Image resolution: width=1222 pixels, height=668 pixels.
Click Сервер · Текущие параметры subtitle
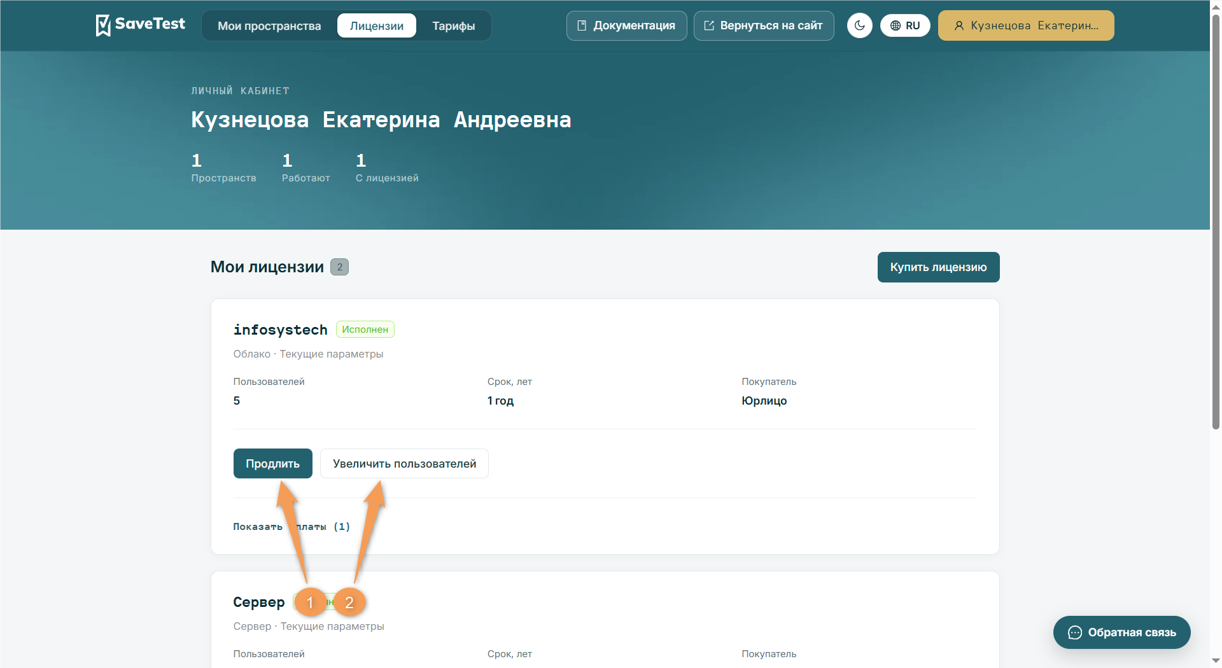309,626
